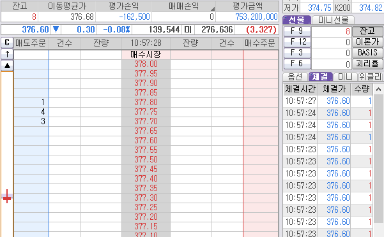Viewport: 384px width, 237px height.
Task: Click the 매도주문 column header
Action: pyautogui.click(x=31, y=43)
